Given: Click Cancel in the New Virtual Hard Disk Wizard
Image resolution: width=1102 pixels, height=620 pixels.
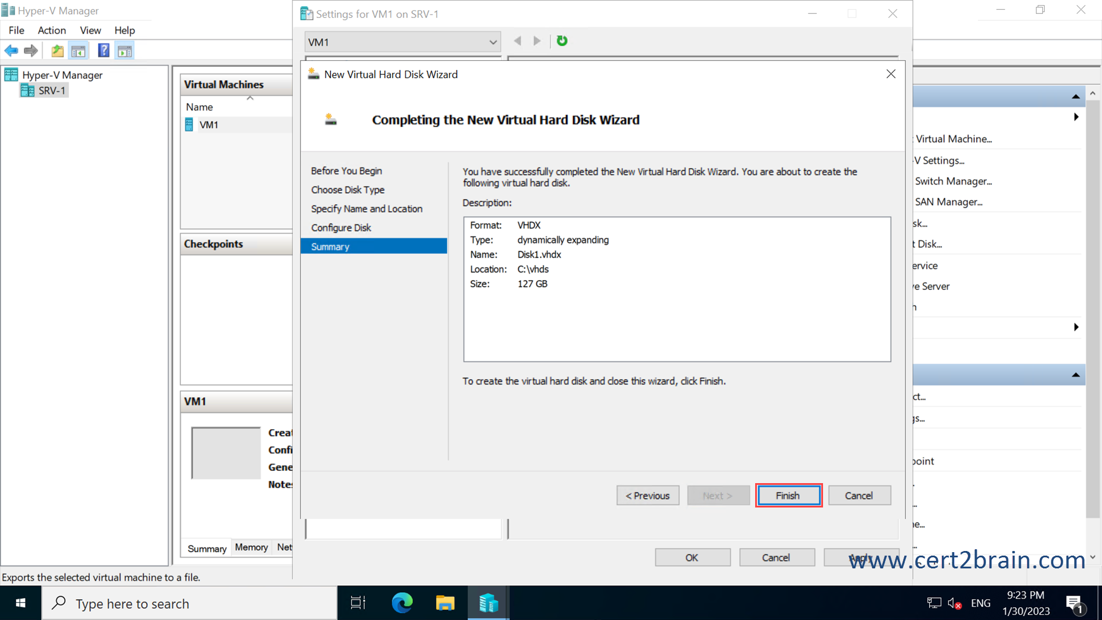Looking at the screenshot, I should point(859,495).
